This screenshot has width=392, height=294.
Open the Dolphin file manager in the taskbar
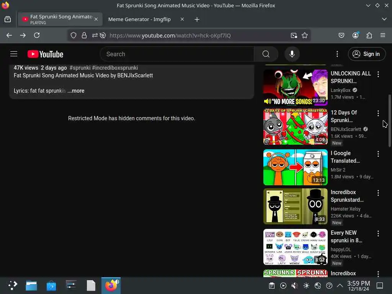(31, 286)
